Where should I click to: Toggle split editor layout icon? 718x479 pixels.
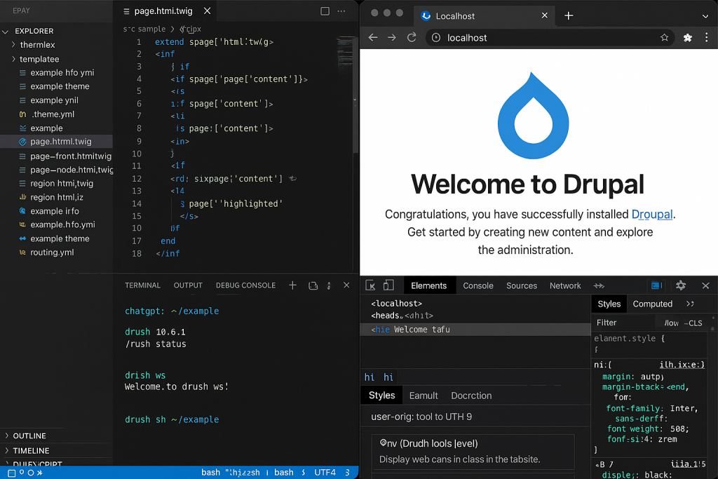(325, 11)
